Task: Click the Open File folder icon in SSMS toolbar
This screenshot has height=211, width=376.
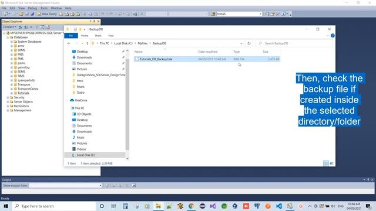Action: 21,14
